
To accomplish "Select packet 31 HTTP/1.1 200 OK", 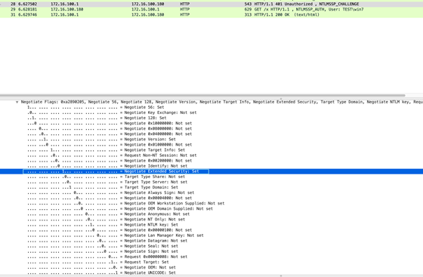I will pyautogui.click(x=211, y=15).
